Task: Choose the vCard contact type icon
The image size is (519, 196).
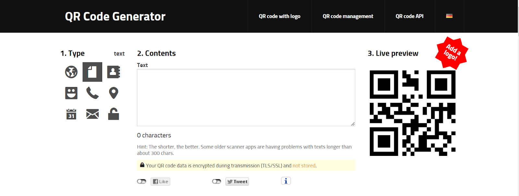Action: pos(114,72)
